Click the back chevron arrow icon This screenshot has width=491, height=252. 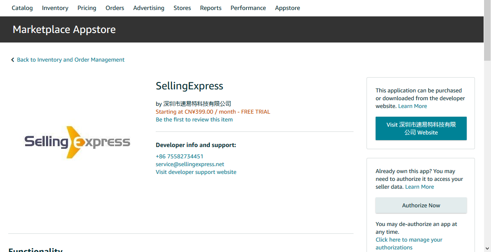[x=13, y=60]
